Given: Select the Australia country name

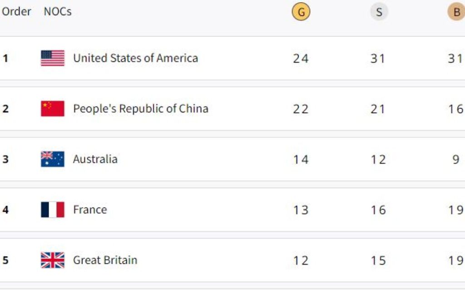Looking at the screenshot, I should click(x=95, y=159).
